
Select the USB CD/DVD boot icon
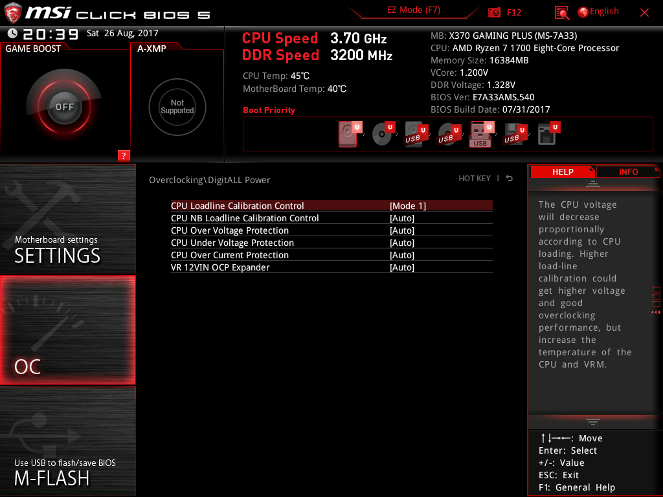pyautogui.click(x=449, y=134)
